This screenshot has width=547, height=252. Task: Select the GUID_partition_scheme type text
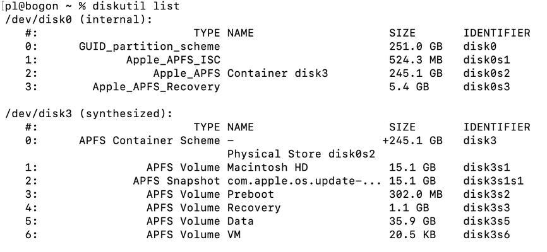pyautogui.click(x=150, y=47)
